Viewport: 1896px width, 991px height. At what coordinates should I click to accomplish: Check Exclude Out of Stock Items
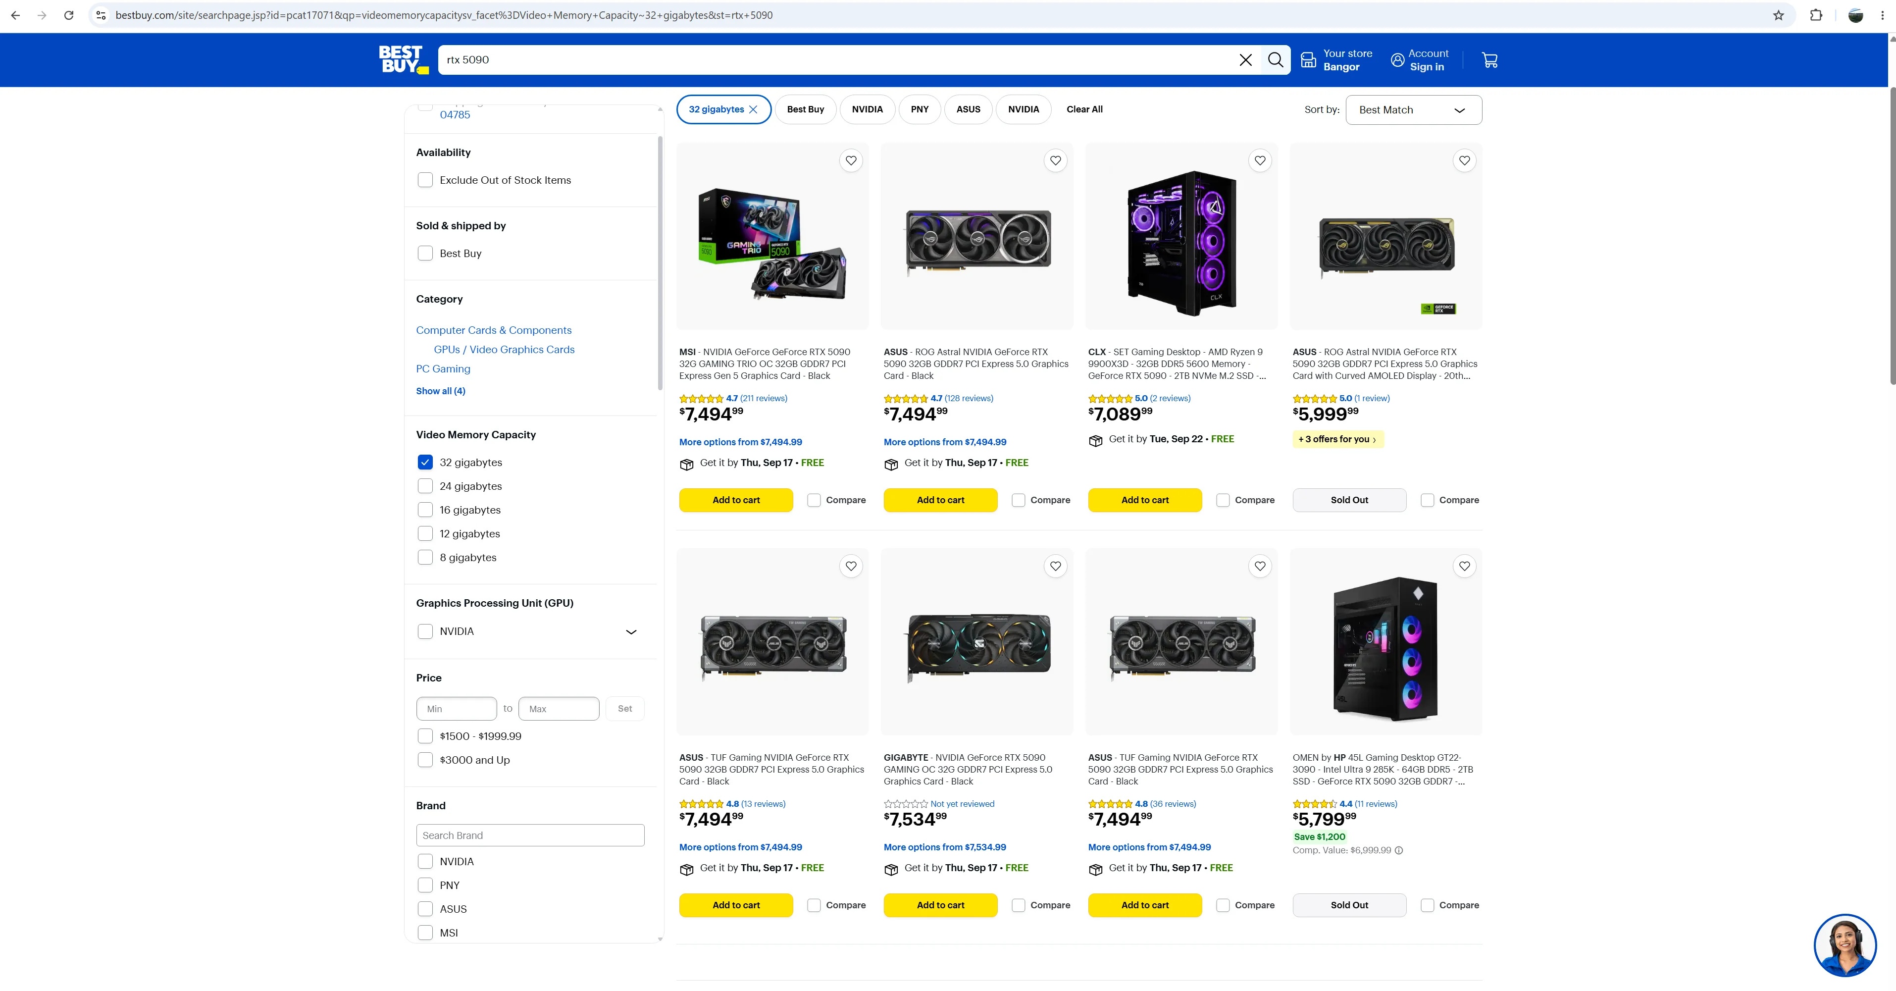click(x=425, y=180)
